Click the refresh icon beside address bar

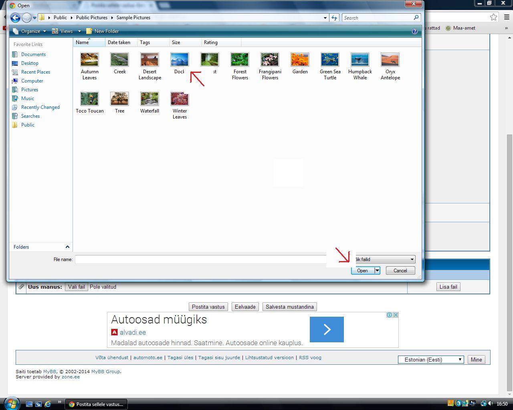pos(334,18)
